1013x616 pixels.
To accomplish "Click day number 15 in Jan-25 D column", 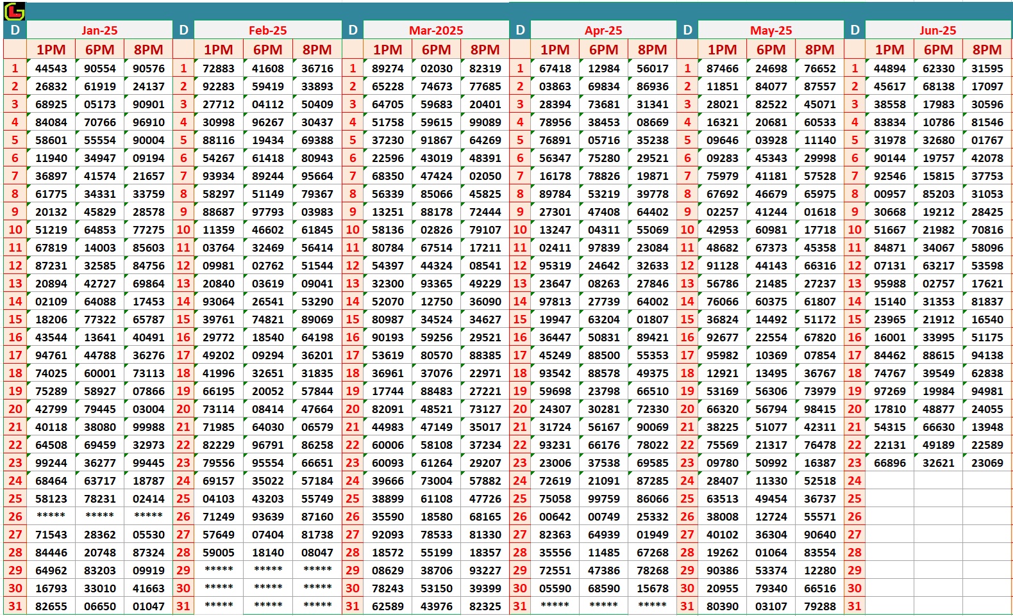I will [15, 319].
